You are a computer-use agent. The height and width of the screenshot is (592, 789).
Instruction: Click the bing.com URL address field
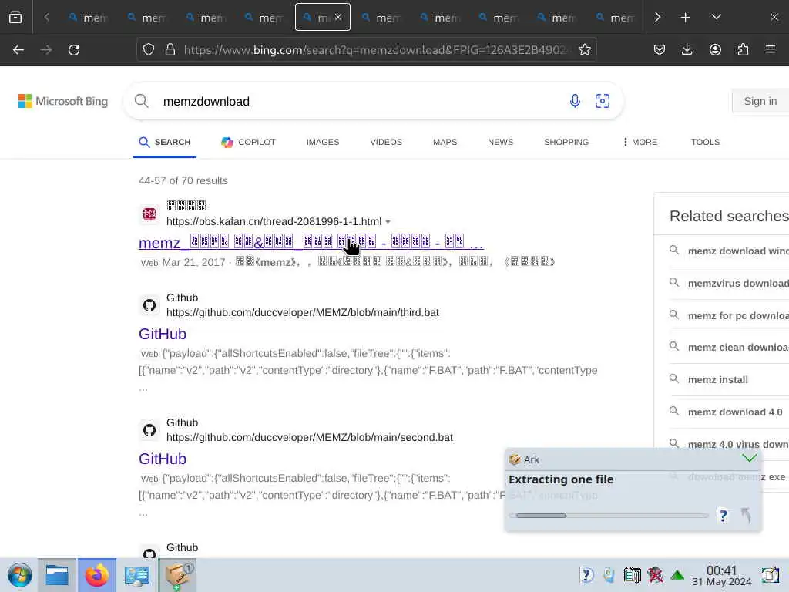pos(375,50)
